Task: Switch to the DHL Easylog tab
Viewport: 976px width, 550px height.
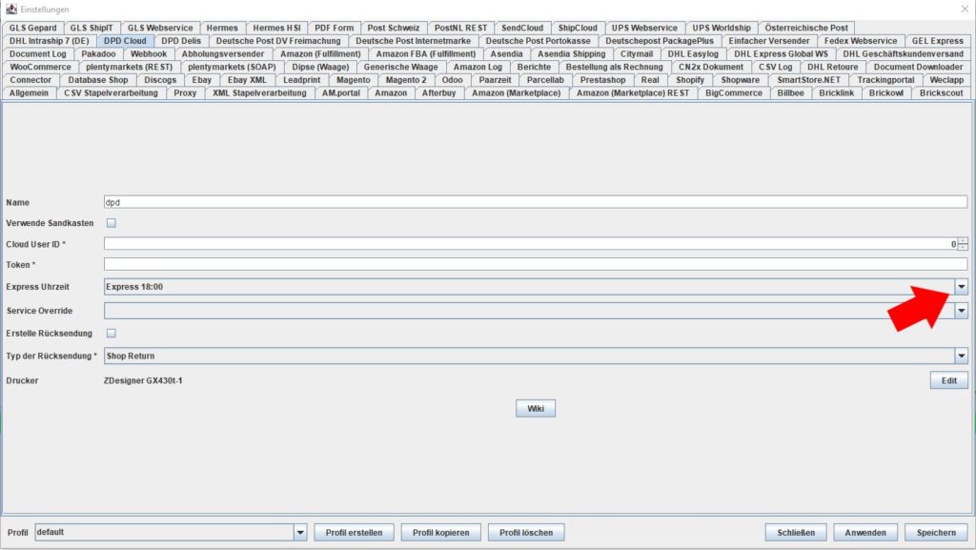Action: (693, 54)
